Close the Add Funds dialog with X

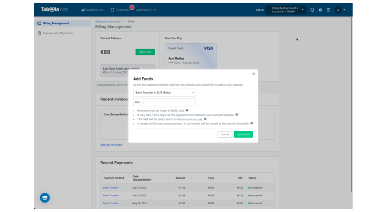pyautogui.click(x=253, y=74)
